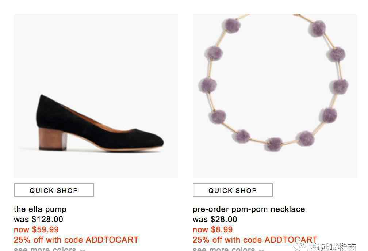Click Quick Shop under the ella pump
The width and height of the screenshot is (368, 251).
(x=54, y=190)
